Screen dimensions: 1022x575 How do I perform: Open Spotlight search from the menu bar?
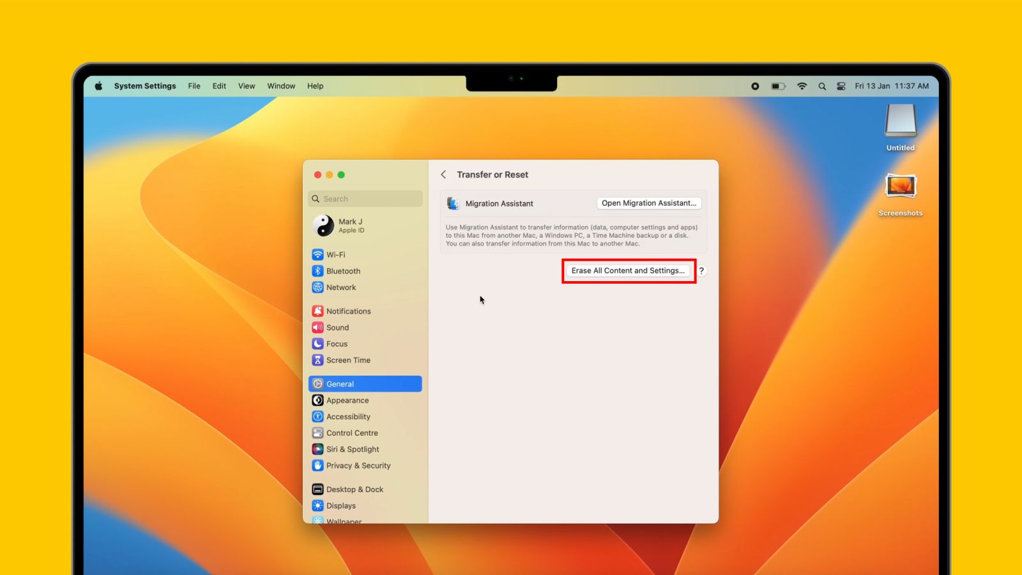822,86
